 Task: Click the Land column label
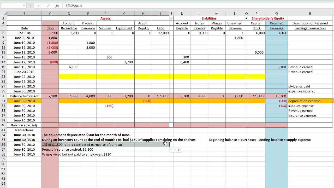(x=161, y=28)
